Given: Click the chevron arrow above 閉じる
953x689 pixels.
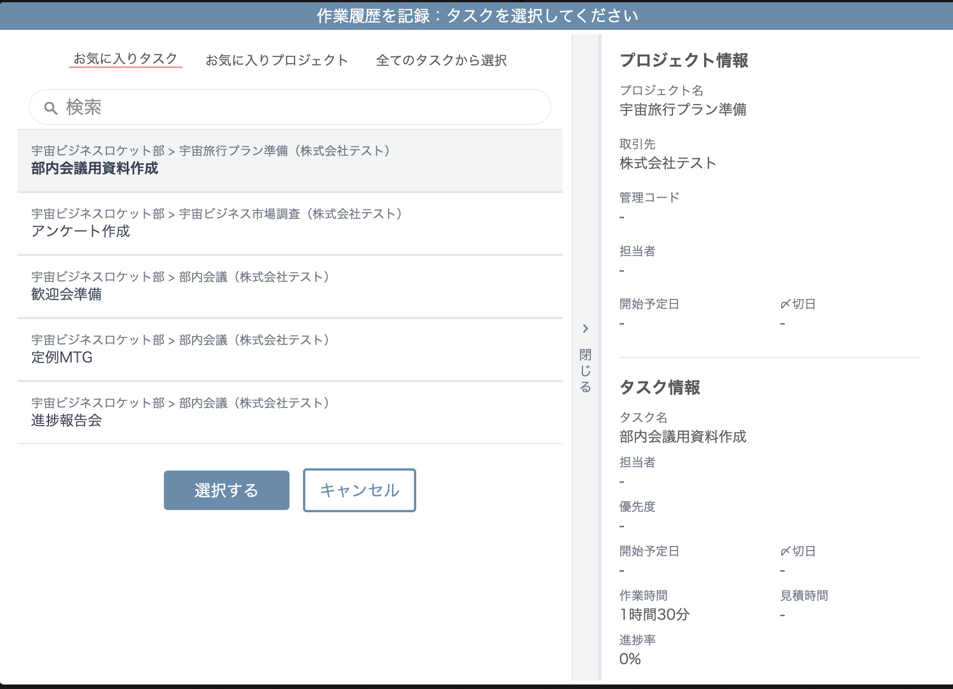Looking at the screenshot, I should point(586,328).
